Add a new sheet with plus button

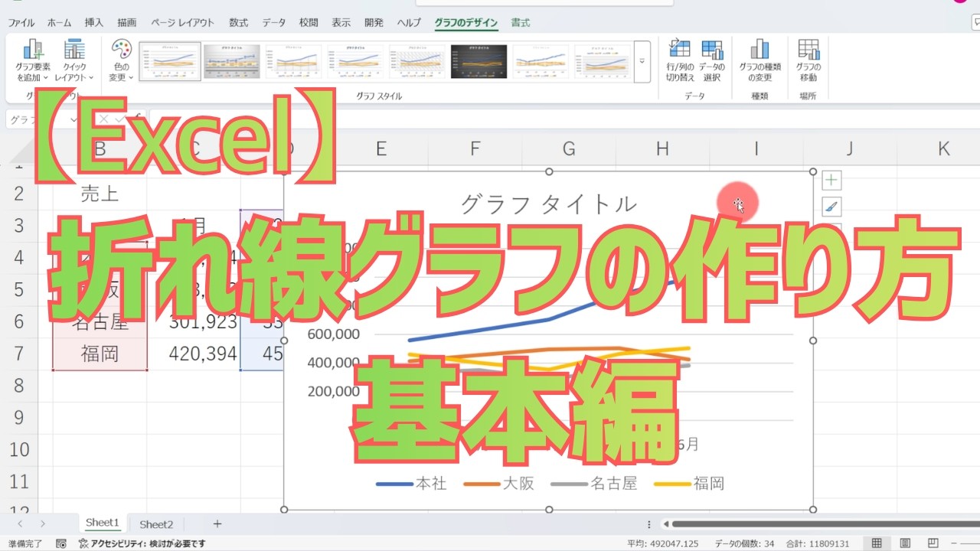217,524
